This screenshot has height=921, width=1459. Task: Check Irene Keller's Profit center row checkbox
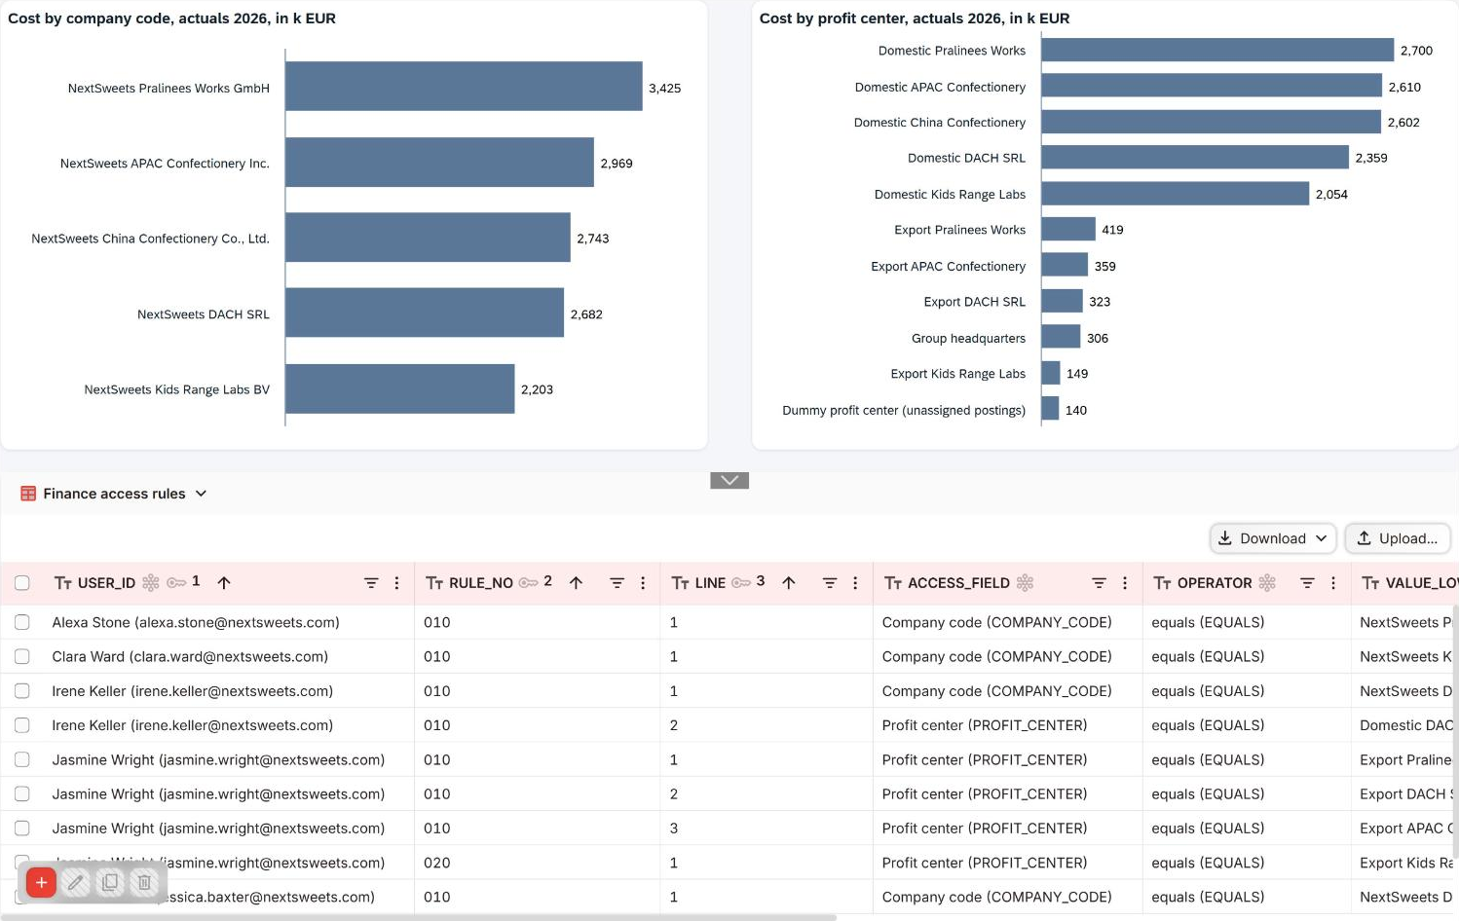coord(22,725)
